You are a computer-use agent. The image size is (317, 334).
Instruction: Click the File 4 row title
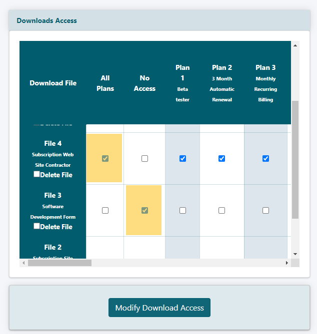(x=53, y=143)
